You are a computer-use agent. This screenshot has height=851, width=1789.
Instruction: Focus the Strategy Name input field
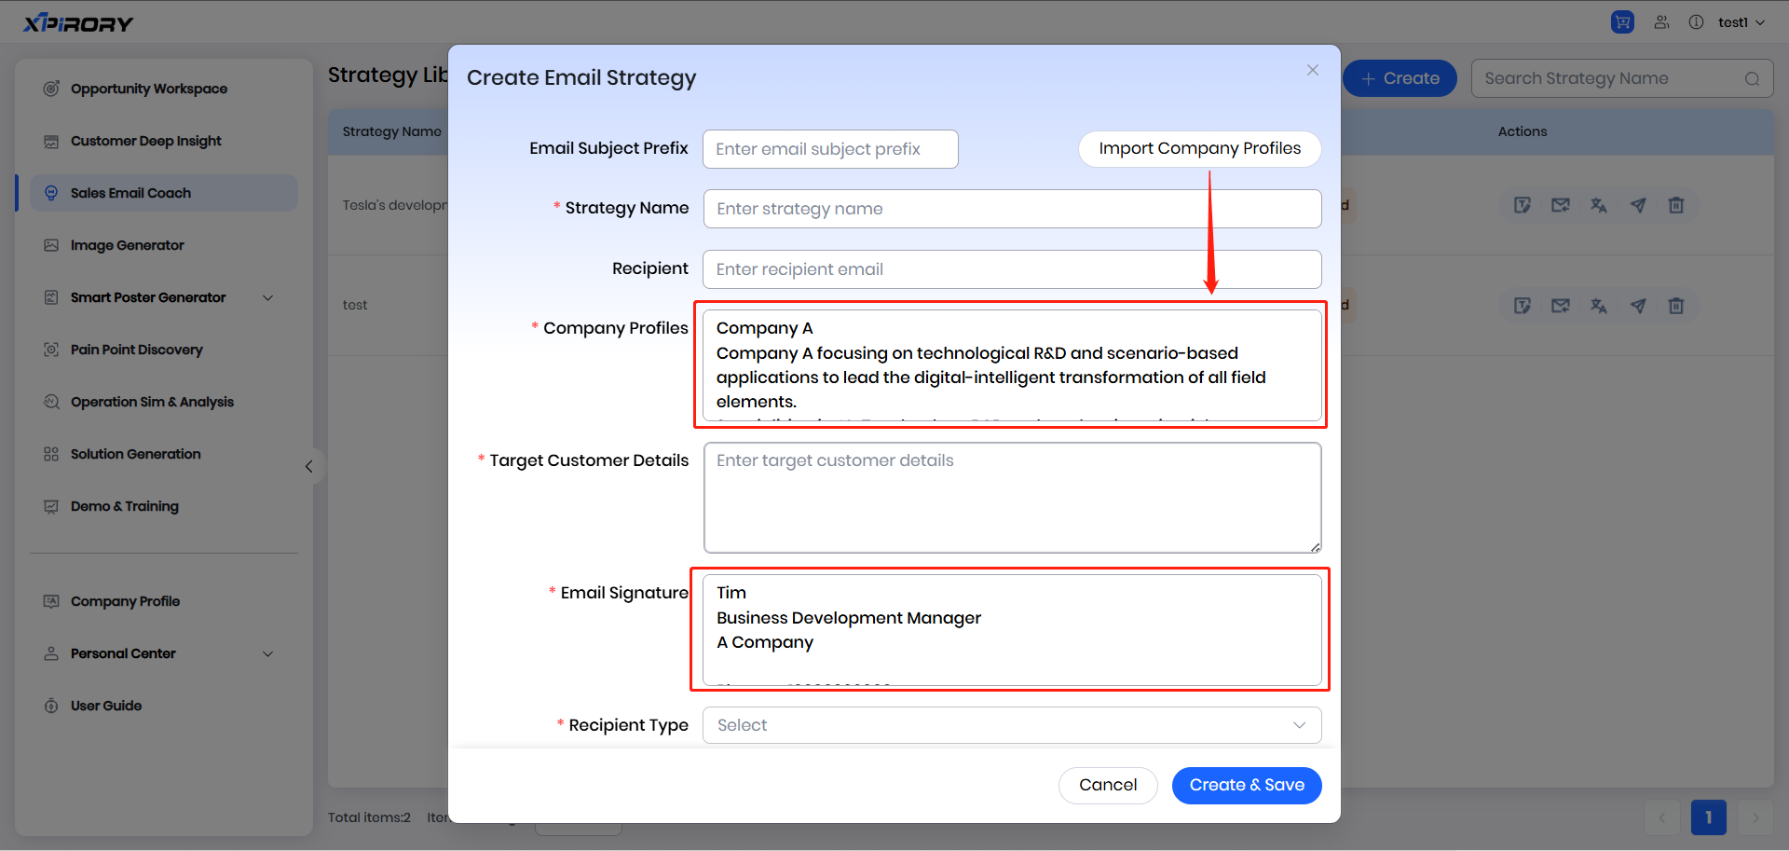[1012, 209]
